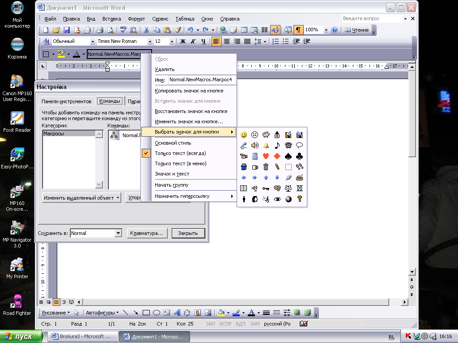
Task: Select the Rectangle tool on Drawing toolbar
Action: (146, 313)
